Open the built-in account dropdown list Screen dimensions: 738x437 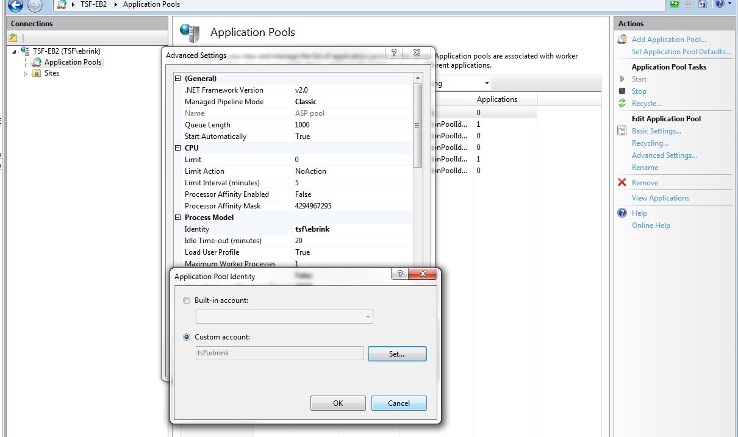(368, 317)
